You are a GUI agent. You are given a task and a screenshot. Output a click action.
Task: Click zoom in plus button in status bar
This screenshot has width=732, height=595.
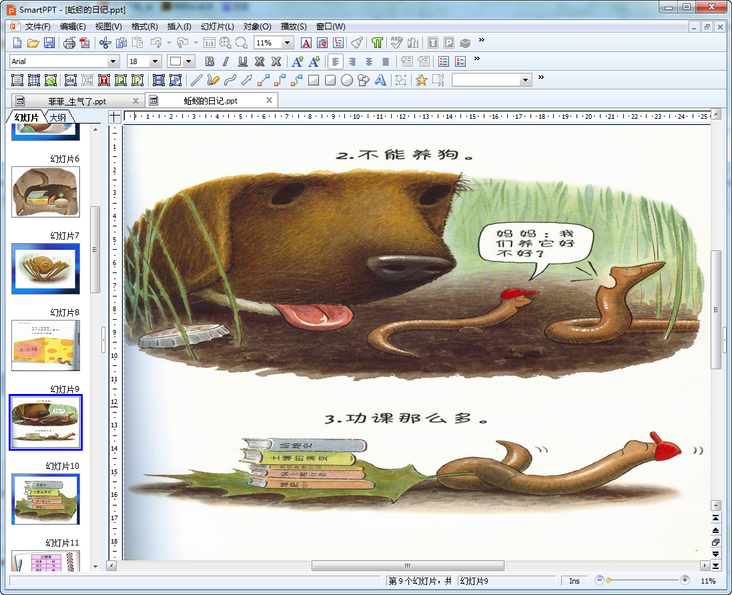[685, 580]
